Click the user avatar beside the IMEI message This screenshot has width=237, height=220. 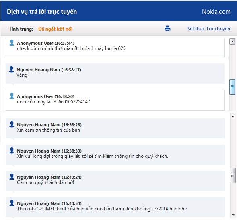pos(12,96)
